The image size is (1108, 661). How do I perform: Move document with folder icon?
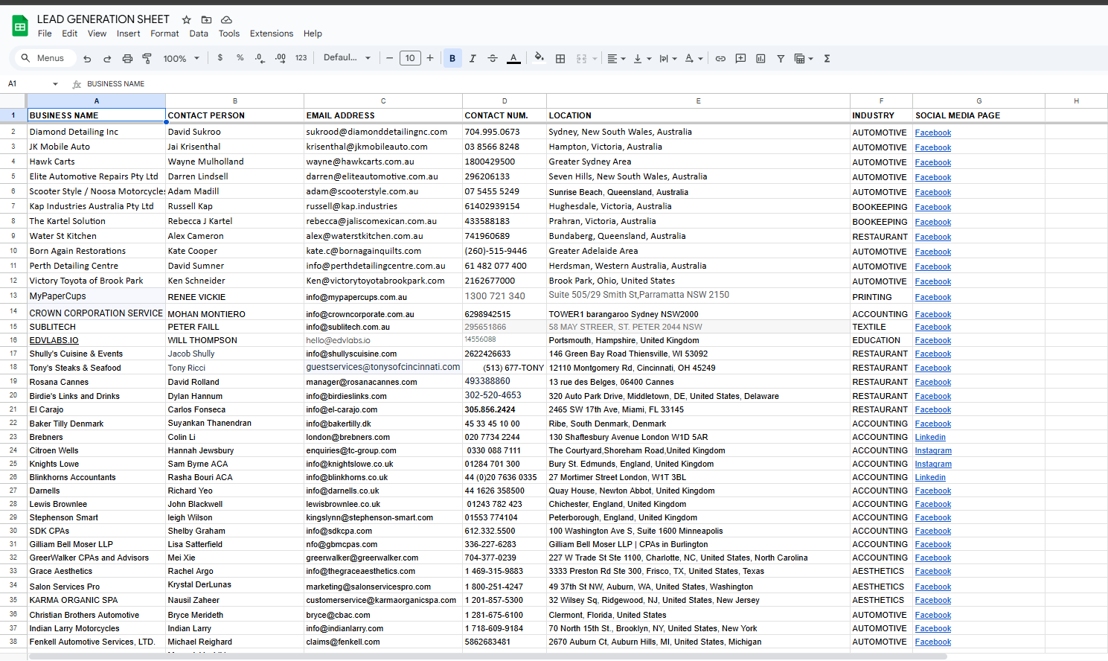pos(207,19)
